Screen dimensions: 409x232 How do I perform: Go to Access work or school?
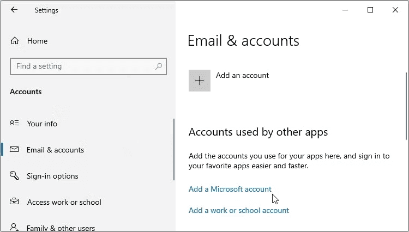click(x=64, y=202)
